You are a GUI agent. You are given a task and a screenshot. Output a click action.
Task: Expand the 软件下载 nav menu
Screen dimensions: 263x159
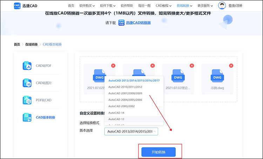108,6
